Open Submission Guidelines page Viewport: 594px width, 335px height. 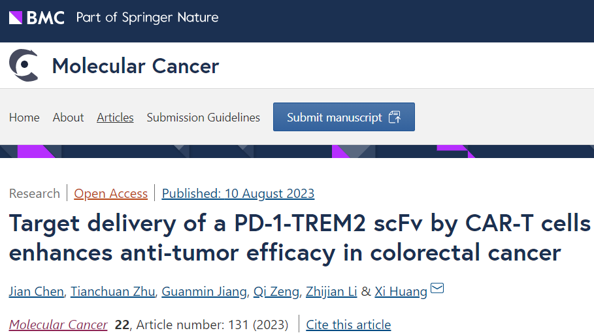[203, 118]
